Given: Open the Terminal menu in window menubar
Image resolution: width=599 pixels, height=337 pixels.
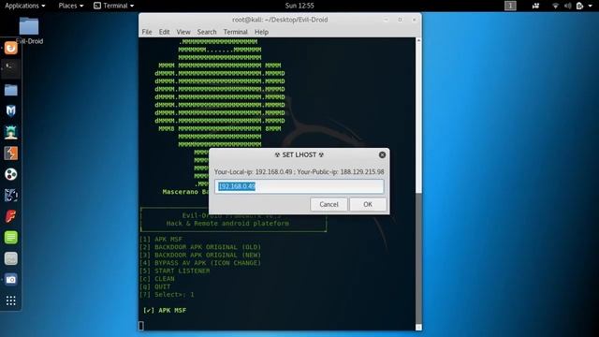Looking at the screenshot, I should pos(235,32).
